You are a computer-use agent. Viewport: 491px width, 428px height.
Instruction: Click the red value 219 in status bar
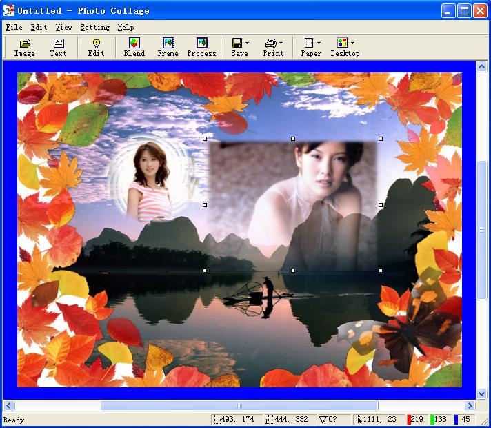click(416, 419)
